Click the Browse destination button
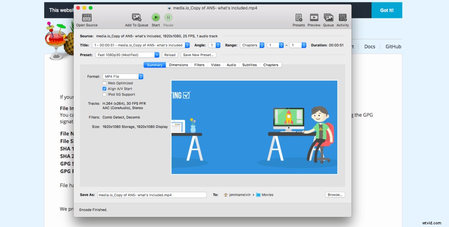Image resolution: width=449 pixels, height=227 pixels. tap(335, 195)
